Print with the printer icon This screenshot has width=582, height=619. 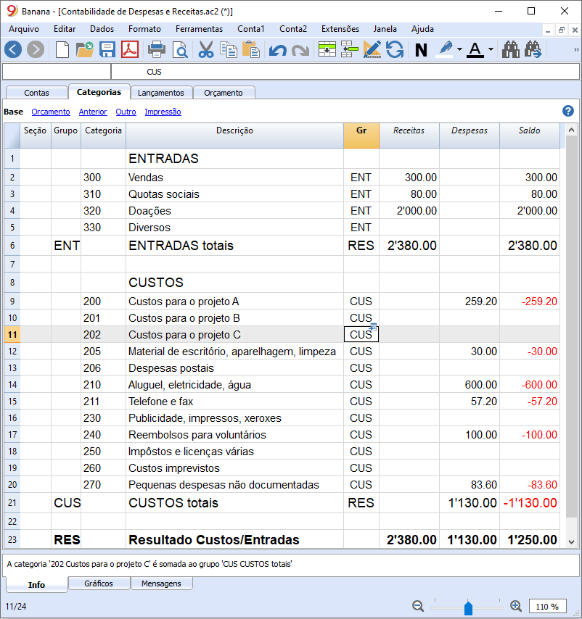157,50
